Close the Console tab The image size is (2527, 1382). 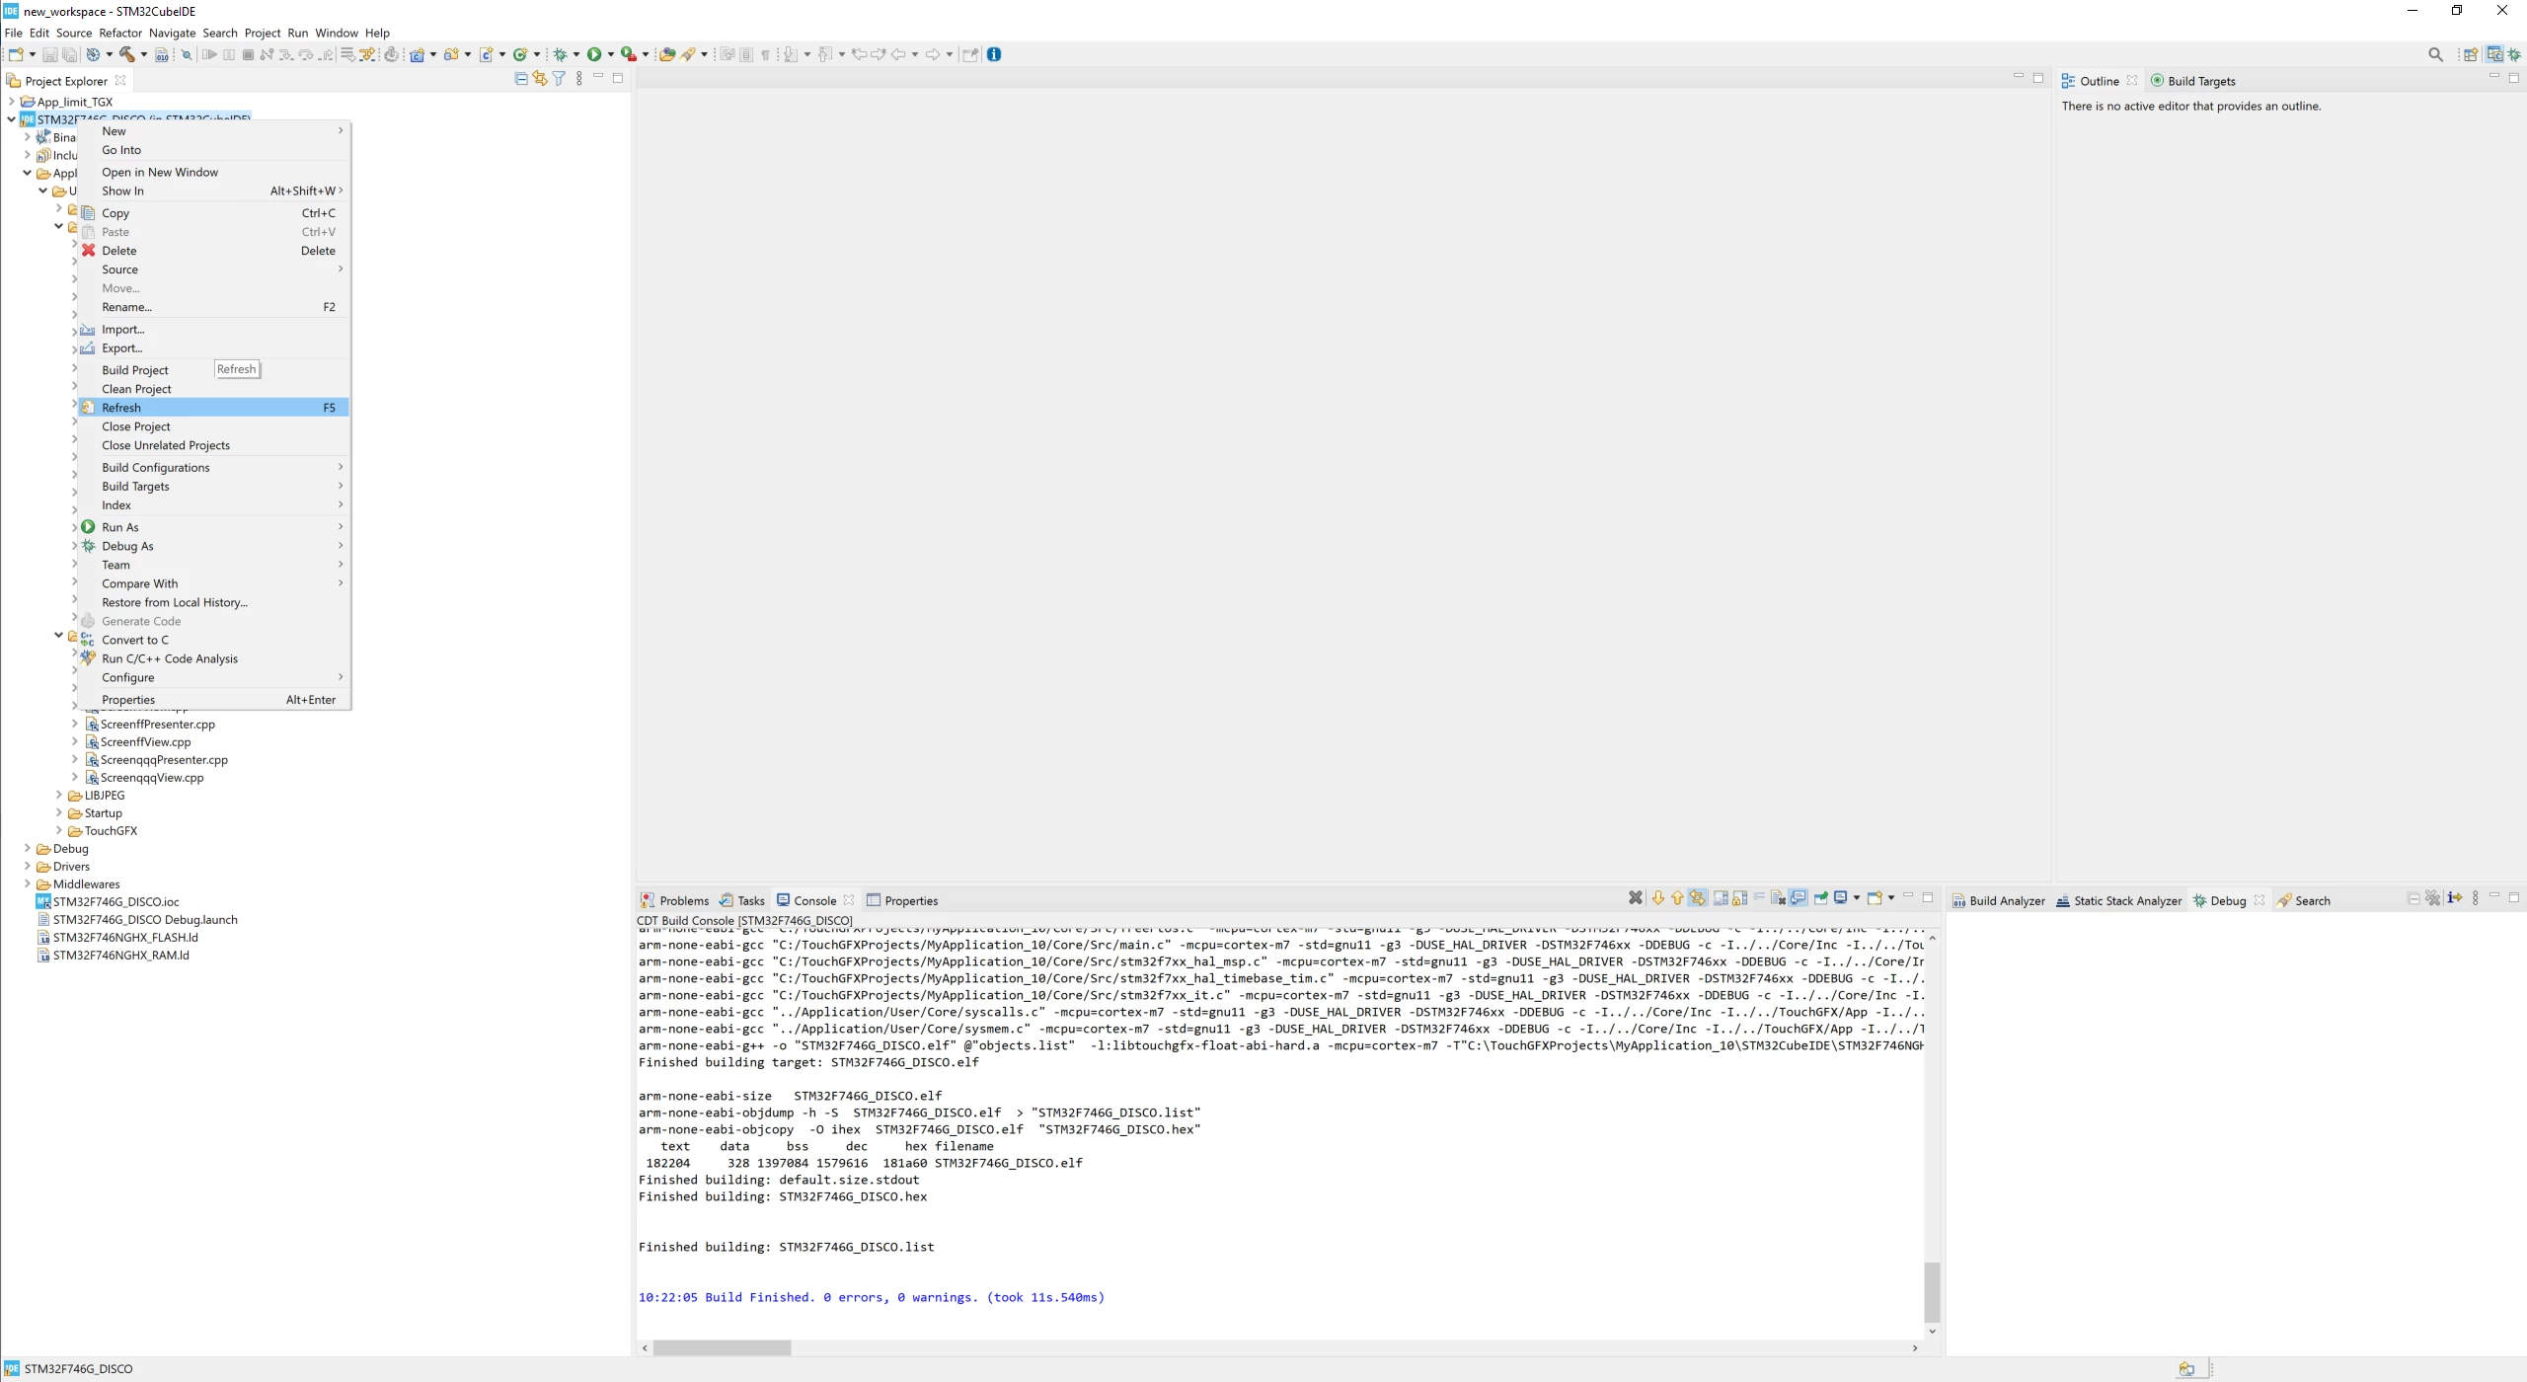coord(849,899)
